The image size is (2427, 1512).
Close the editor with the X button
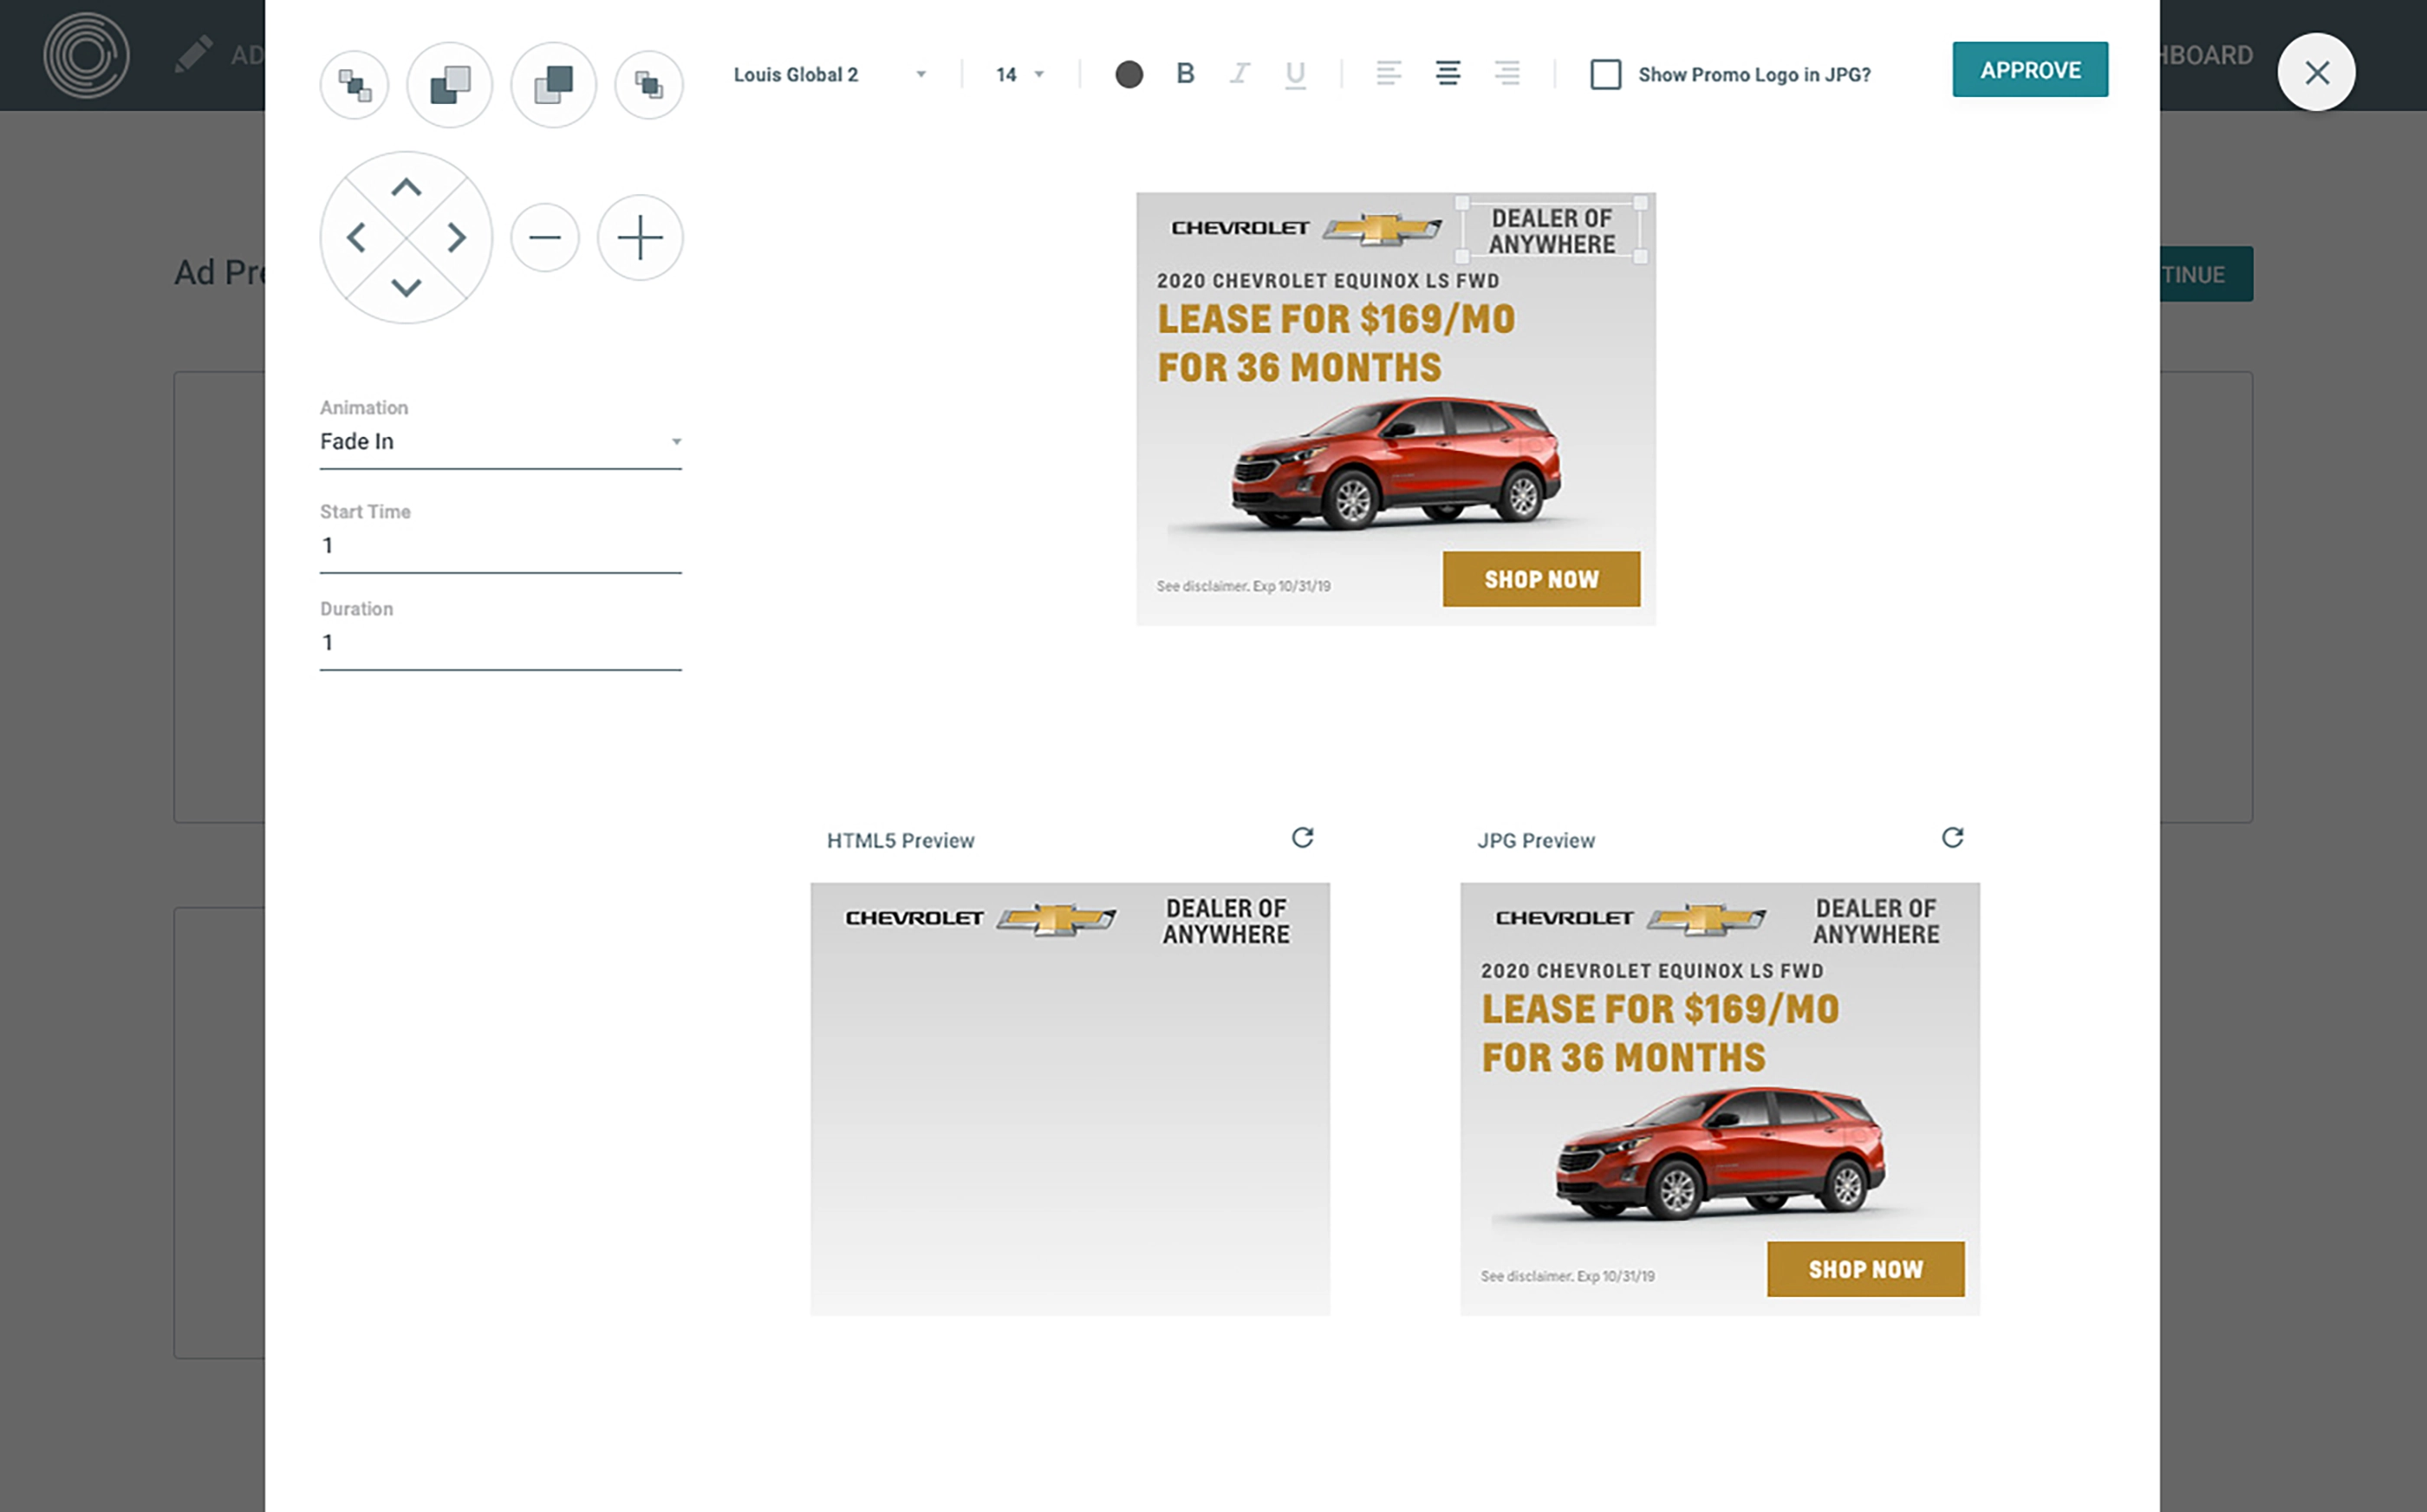[x=2316, y=72]
